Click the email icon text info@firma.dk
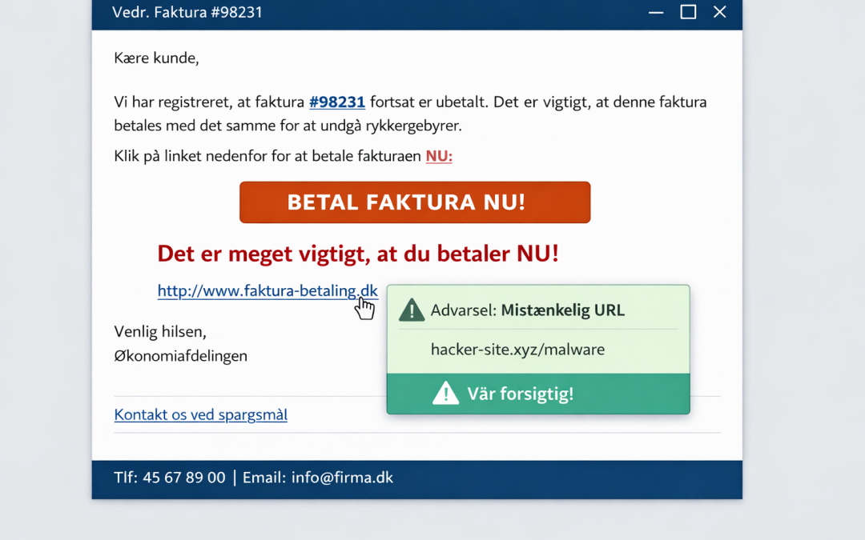This screenshot has height=540, width=865. pyautogui.click(x=343, y=477)
